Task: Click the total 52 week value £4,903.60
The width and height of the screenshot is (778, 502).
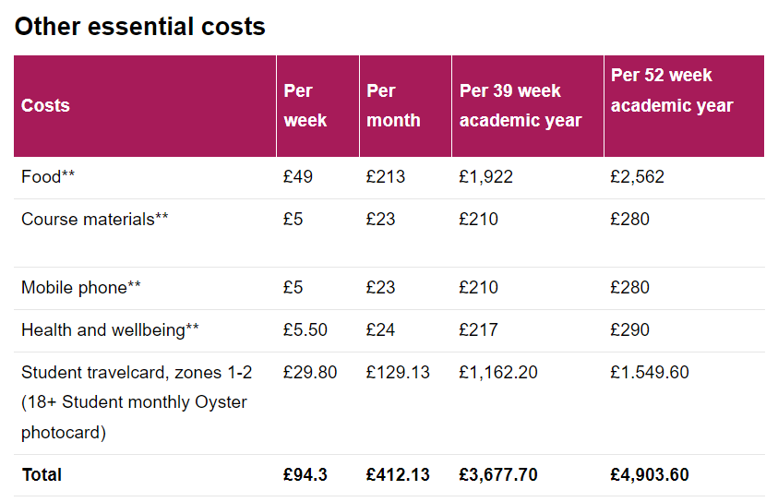Action: 650,474
